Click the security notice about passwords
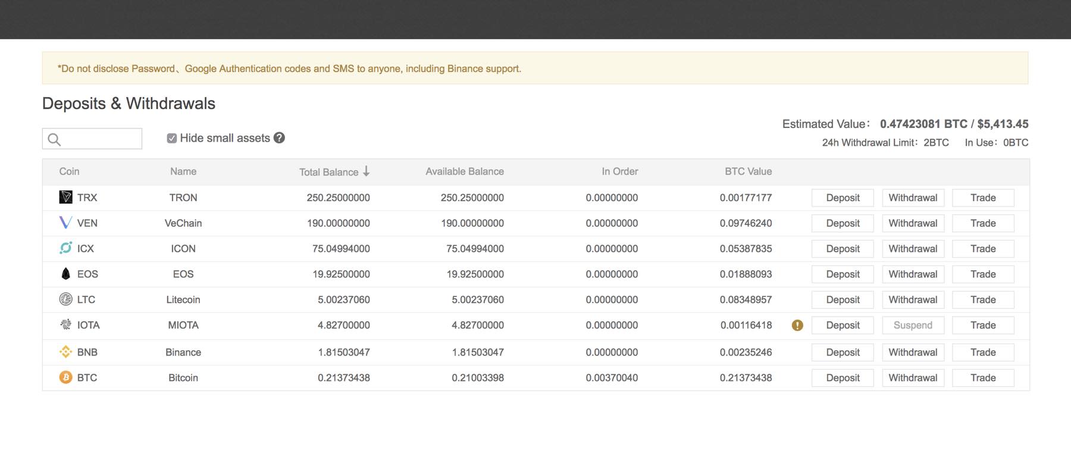The height and width of the screenshot is (450, 1071). click(535, 68)
